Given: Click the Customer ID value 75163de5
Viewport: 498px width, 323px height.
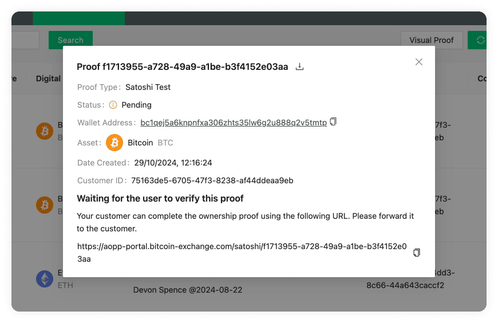Looking at the screenshot, I should (x=212, y=180).
